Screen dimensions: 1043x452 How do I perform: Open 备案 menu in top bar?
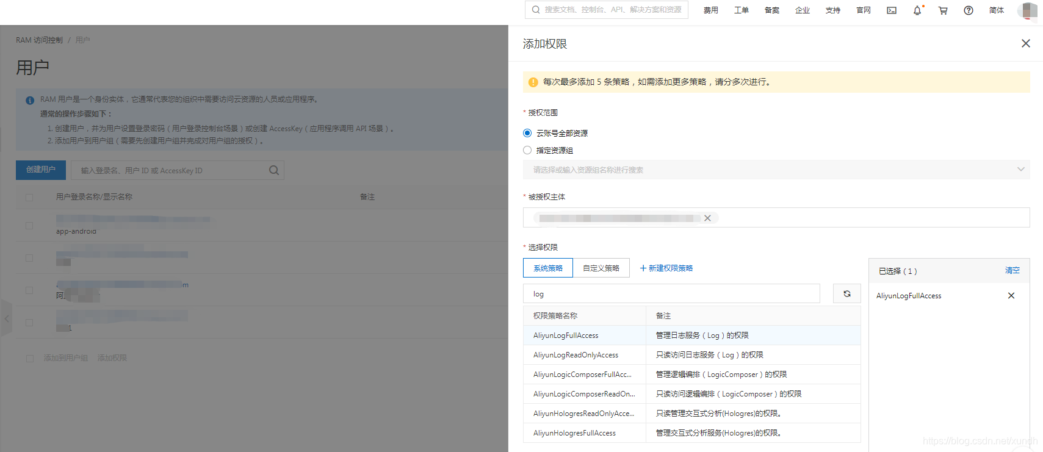pos(772,10)
